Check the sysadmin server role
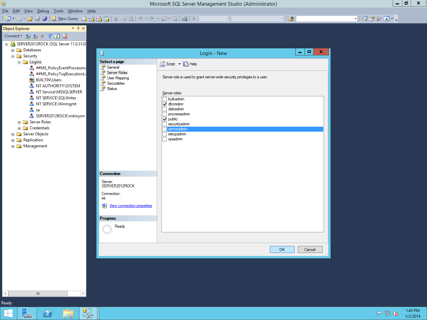The height and width of the screenshot is (320, 427). (164, 139)
